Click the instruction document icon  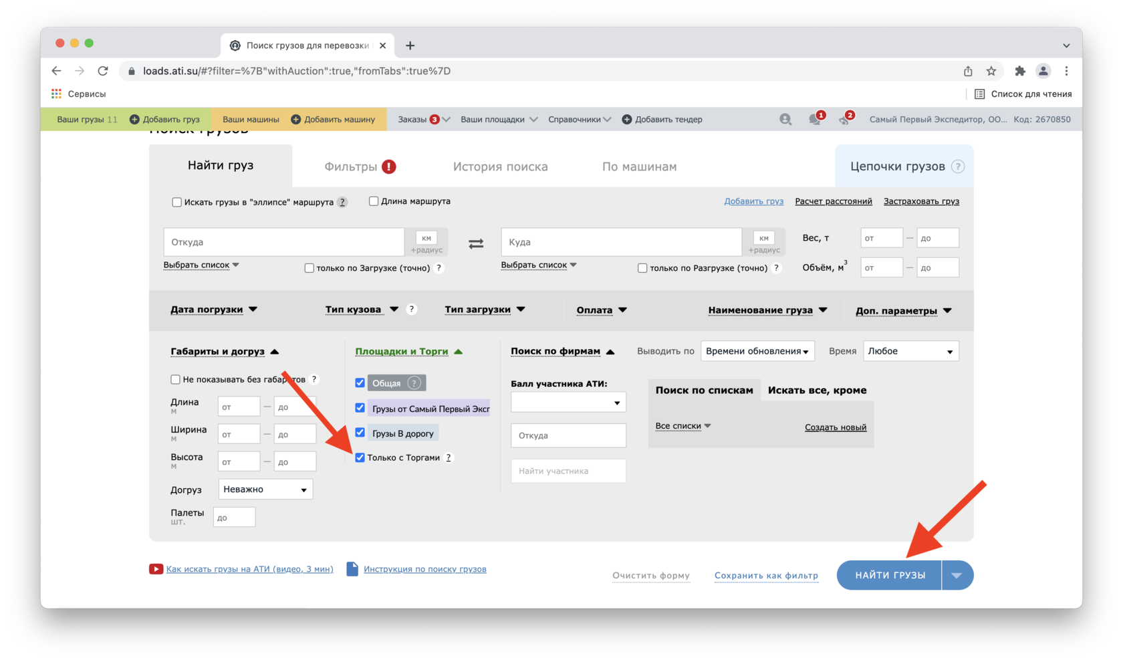[x=352, y=569]
